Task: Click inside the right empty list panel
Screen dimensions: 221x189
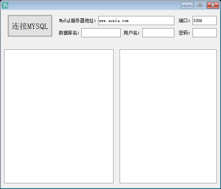Action: (168, 116)
